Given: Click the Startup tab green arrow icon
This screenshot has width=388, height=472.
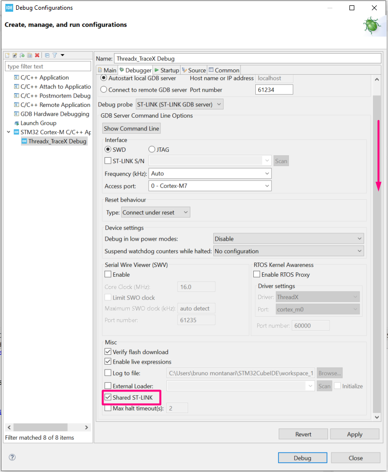Looking at the screenshot, I should (157, 70).
